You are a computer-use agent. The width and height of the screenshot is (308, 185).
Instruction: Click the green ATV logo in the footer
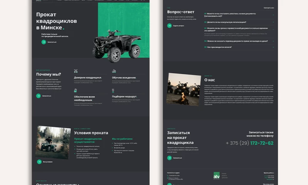pyautogui.click(x=217, y=175)
